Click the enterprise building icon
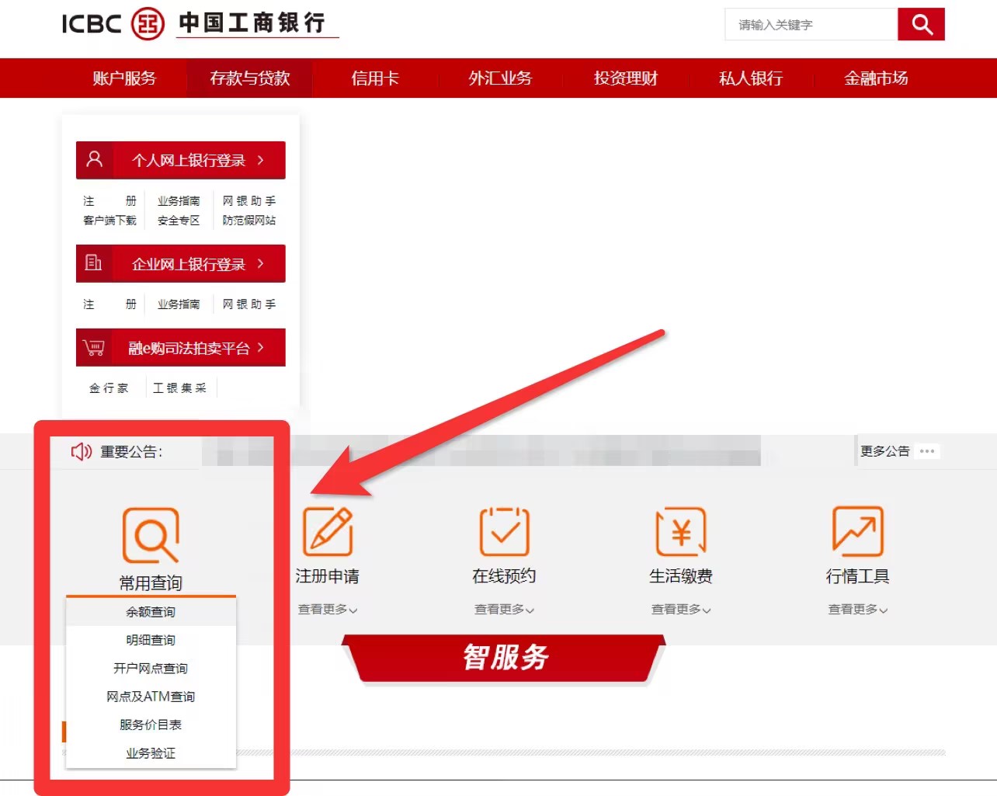997x796 pixels. 94,262
